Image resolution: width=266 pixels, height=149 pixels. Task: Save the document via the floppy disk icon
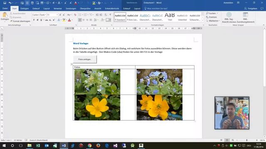pos(5,3)
